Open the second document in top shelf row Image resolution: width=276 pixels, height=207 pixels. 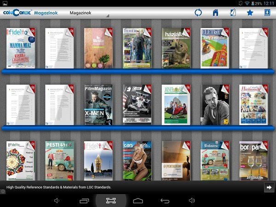59,48
